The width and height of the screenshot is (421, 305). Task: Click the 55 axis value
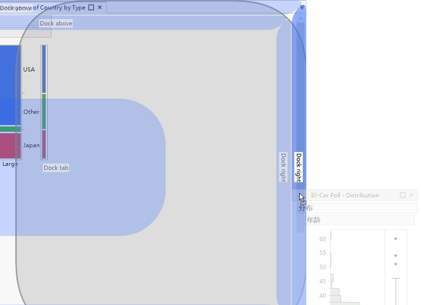coord(323,253)
